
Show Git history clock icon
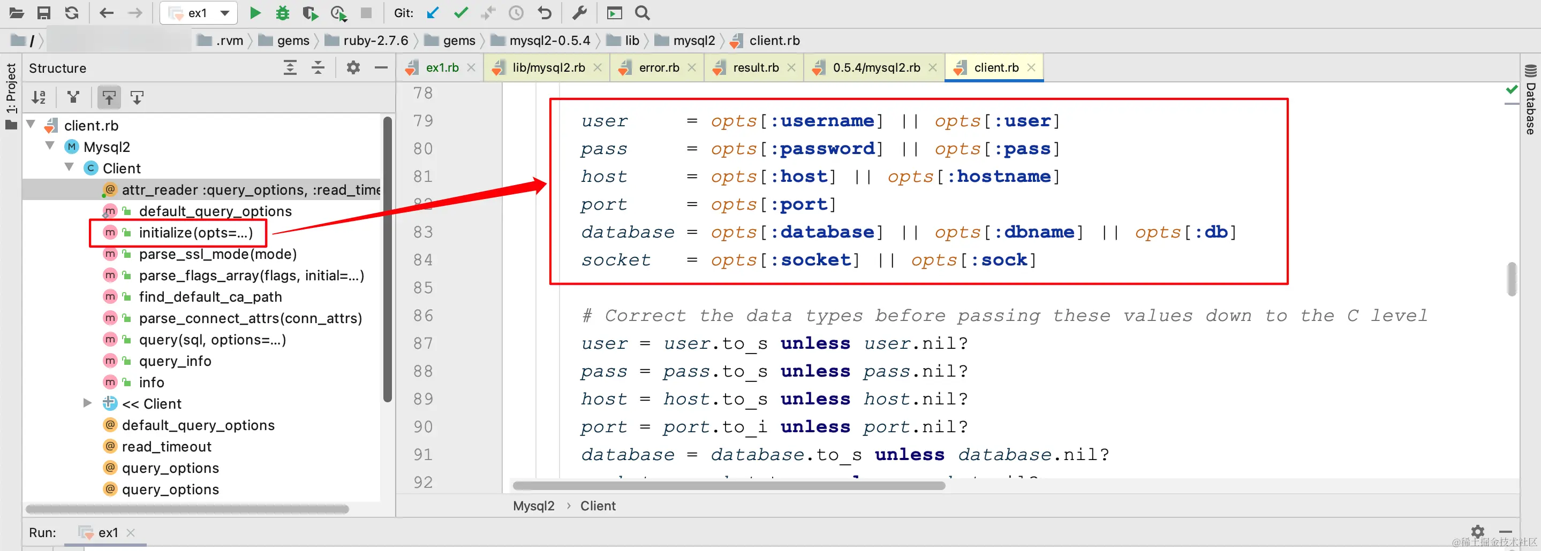[516, 12]
